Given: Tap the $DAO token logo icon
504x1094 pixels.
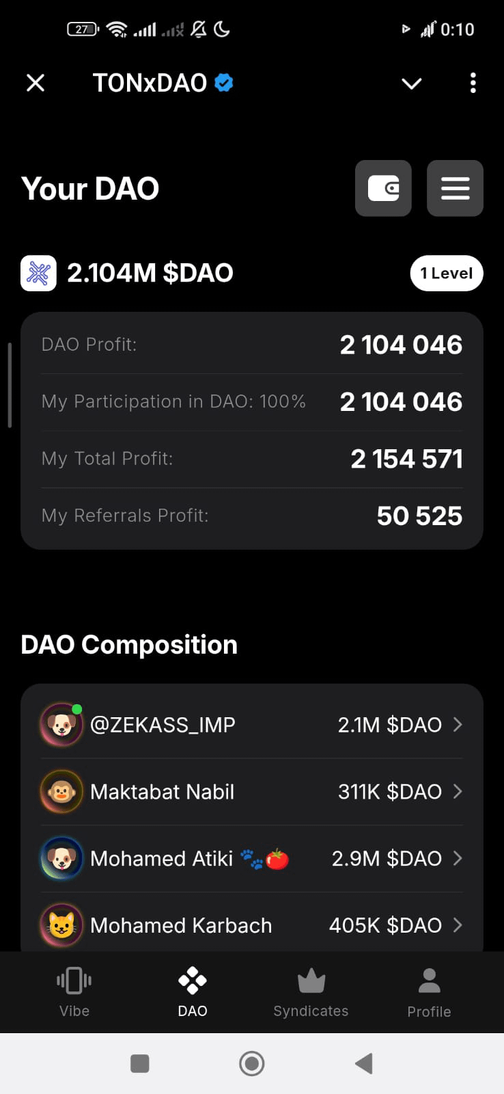Looking at the screenshot, I should tap(38, 273).
